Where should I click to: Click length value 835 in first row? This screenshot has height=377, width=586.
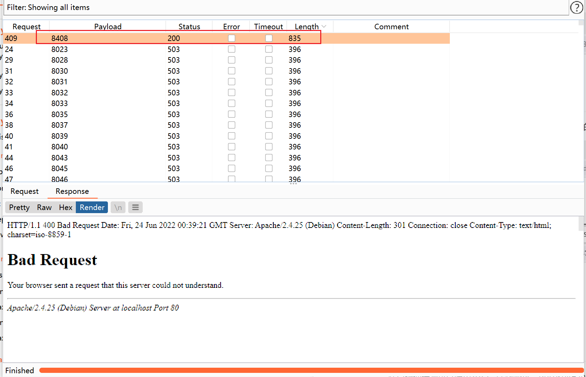[x=295, y=38]
